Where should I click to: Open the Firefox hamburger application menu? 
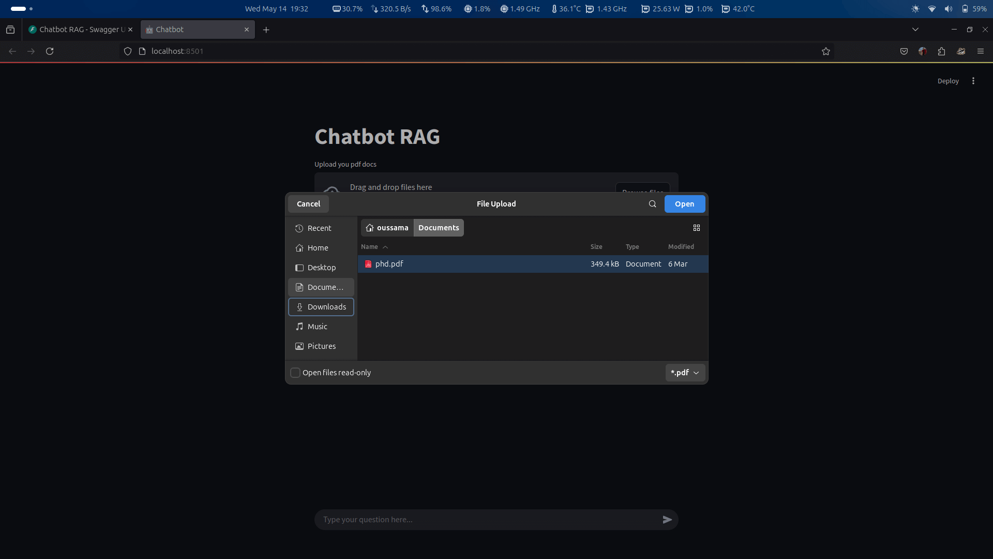point(980,51)
